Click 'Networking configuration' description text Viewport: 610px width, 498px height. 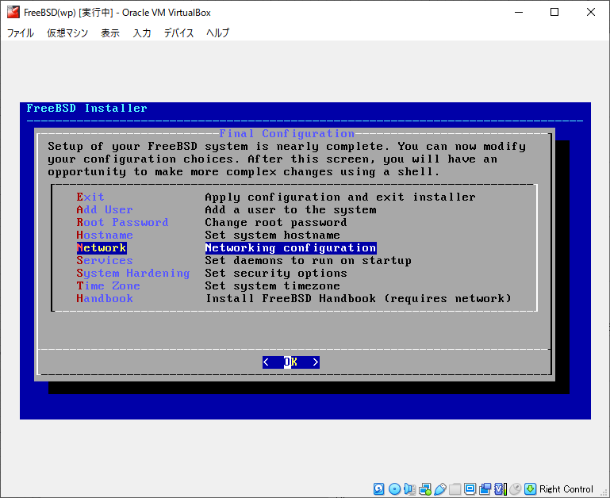click(x=290, y=248)
